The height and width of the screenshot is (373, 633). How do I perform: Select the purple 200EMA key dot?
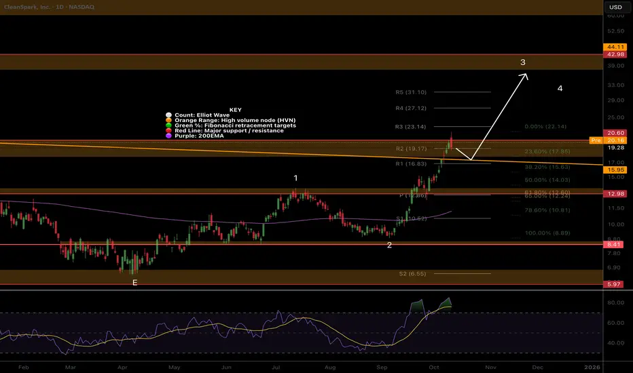[168, 136]
